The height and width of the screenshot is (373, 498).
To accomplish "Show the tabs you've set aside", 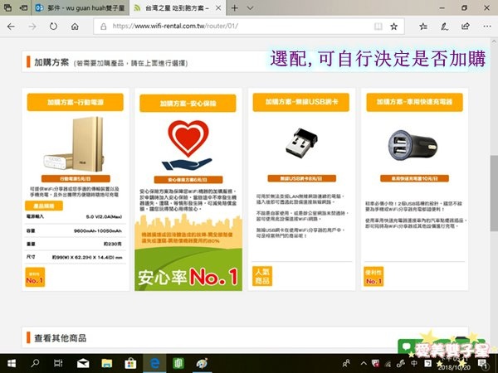I will 7,8.
